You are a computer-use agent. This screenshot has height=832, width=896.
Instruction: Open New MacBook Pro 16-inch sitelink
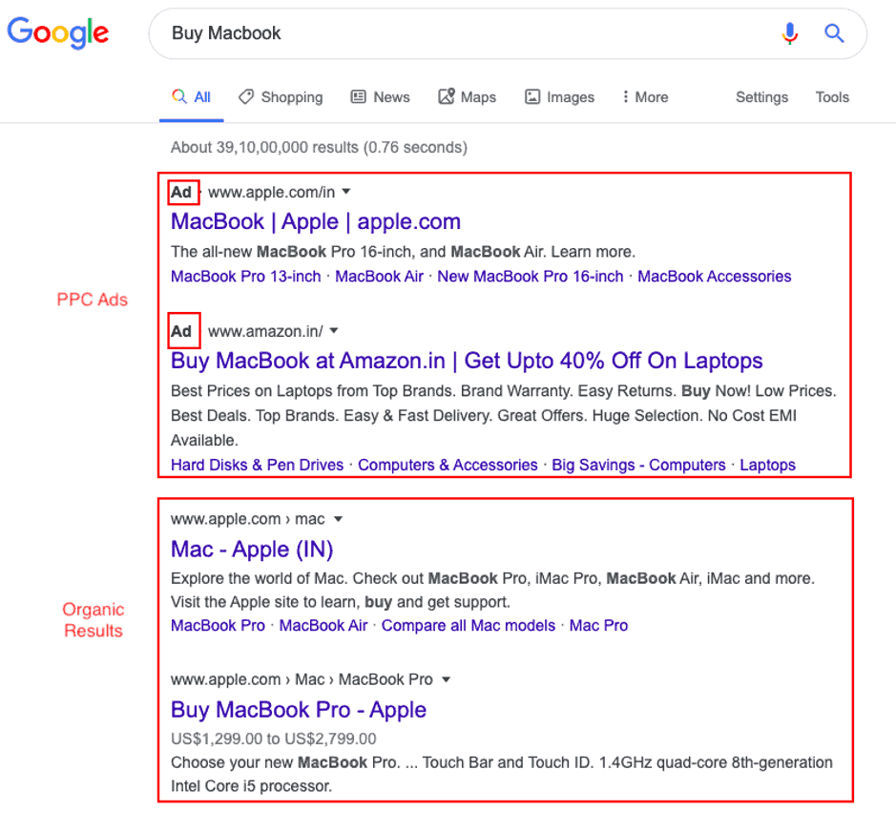(531, 277)
